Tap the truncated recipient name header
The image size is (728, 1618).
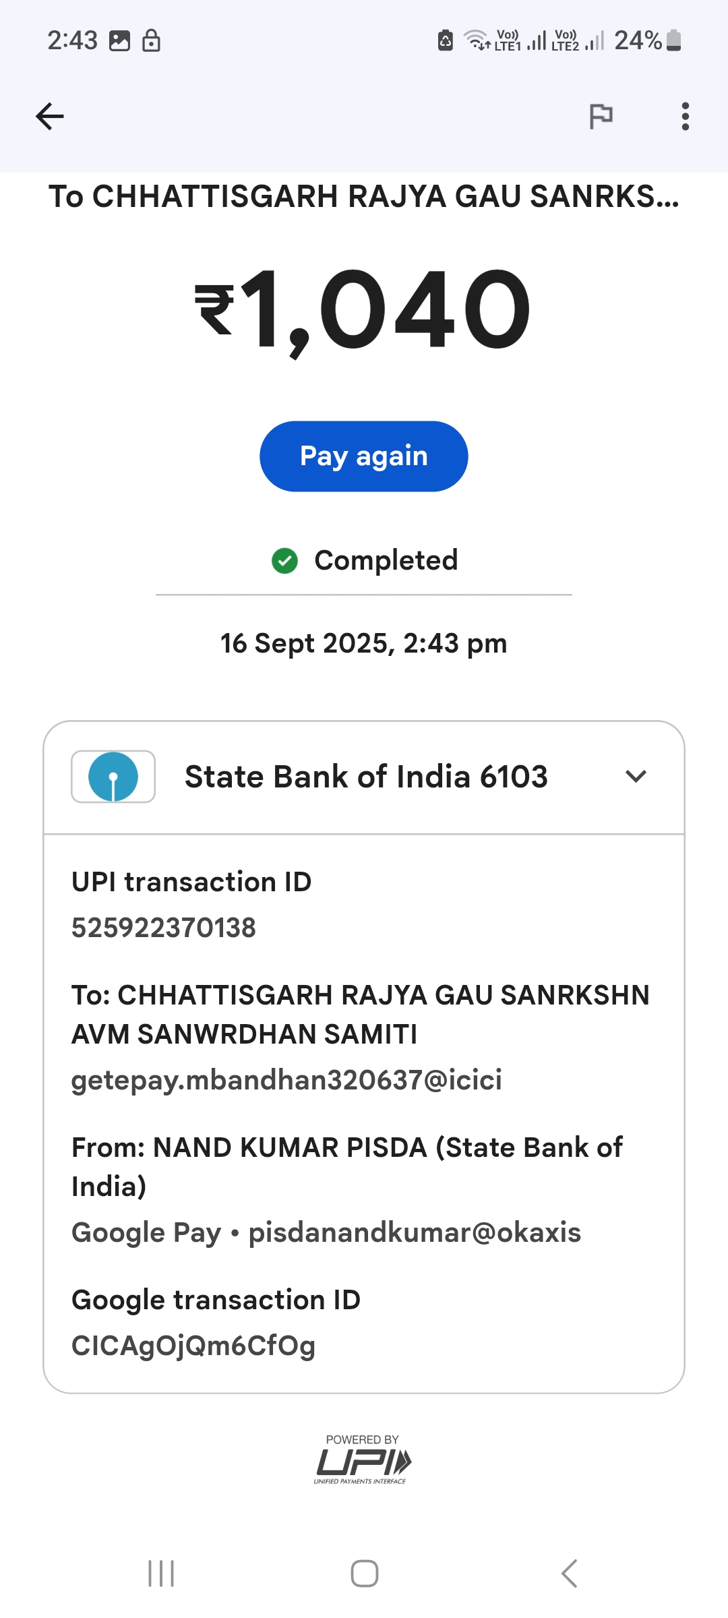pos(363,197)
